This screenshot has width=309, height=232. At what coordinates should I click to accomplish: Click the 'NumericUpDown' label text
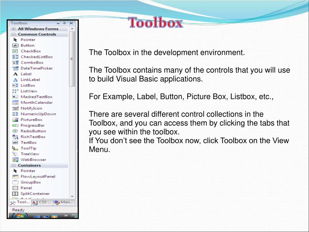coord(38,114)
